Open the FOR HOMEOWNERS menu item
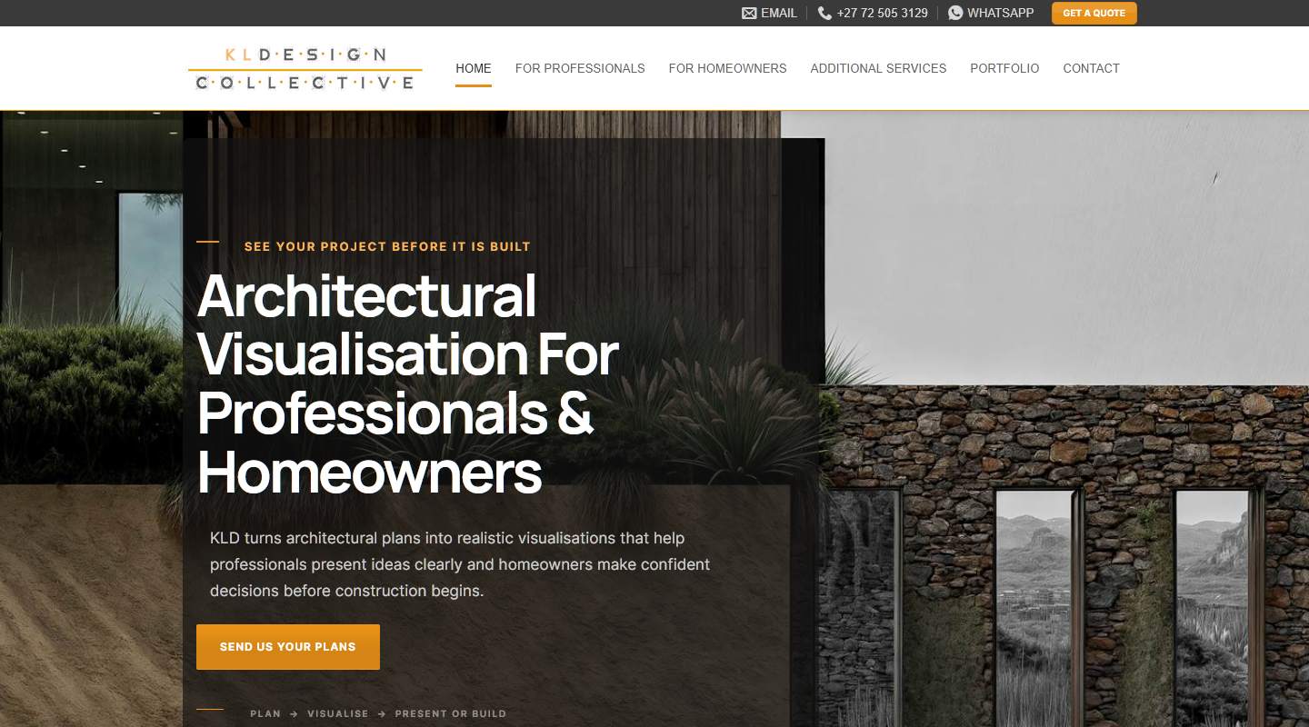 (x=728, y=68)
